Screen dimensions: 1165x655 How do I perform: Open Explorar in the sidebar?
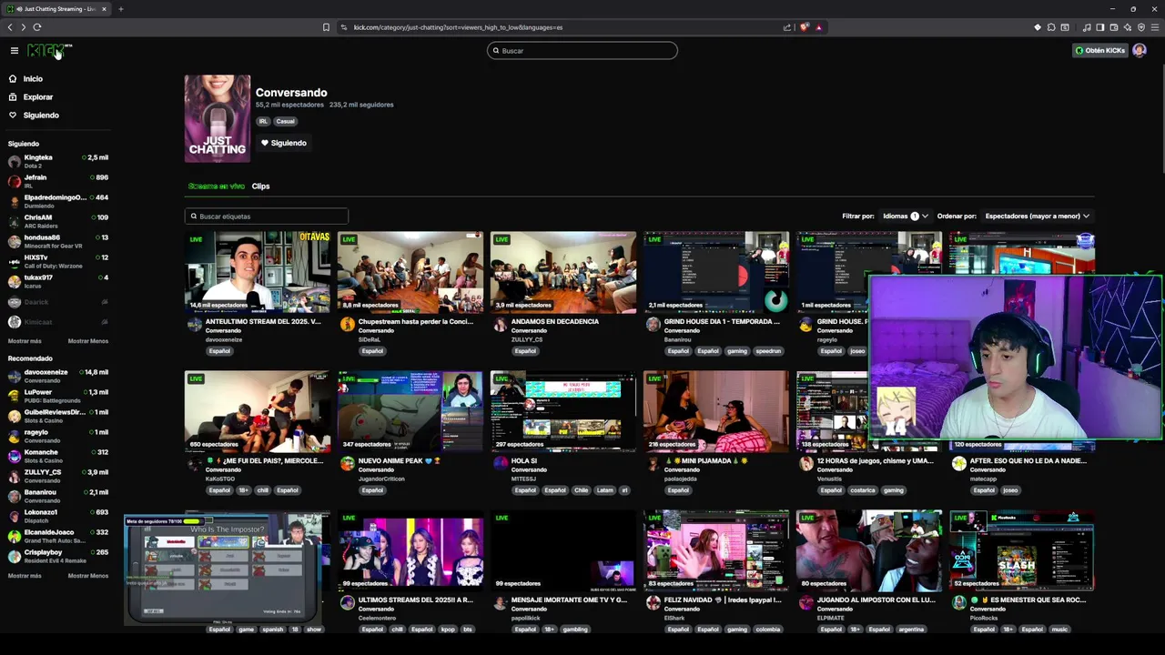(37, 97)
